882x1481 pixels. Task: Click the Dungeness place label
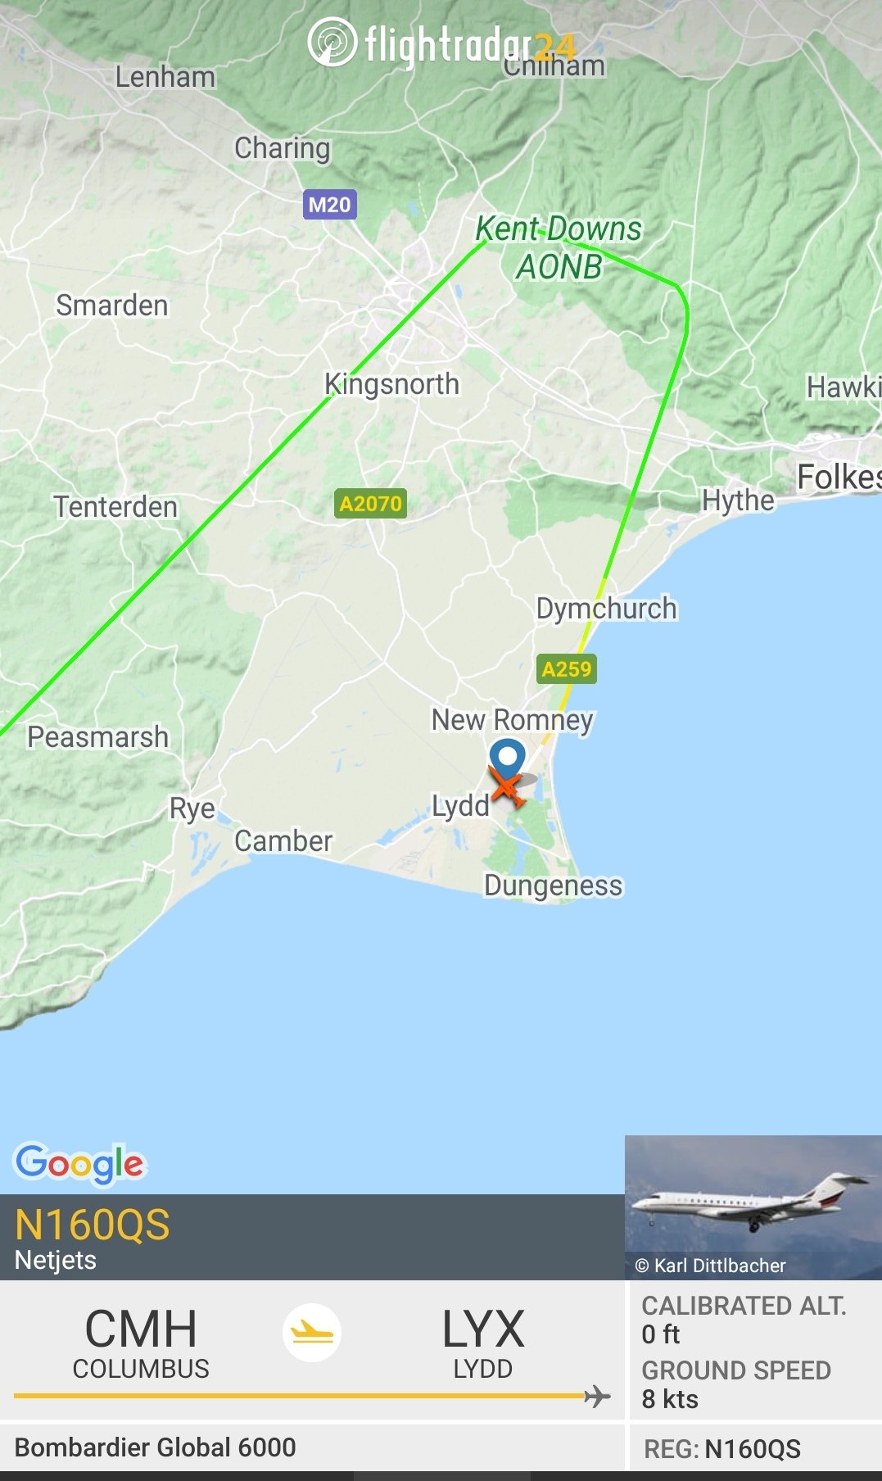pos(554,885)
